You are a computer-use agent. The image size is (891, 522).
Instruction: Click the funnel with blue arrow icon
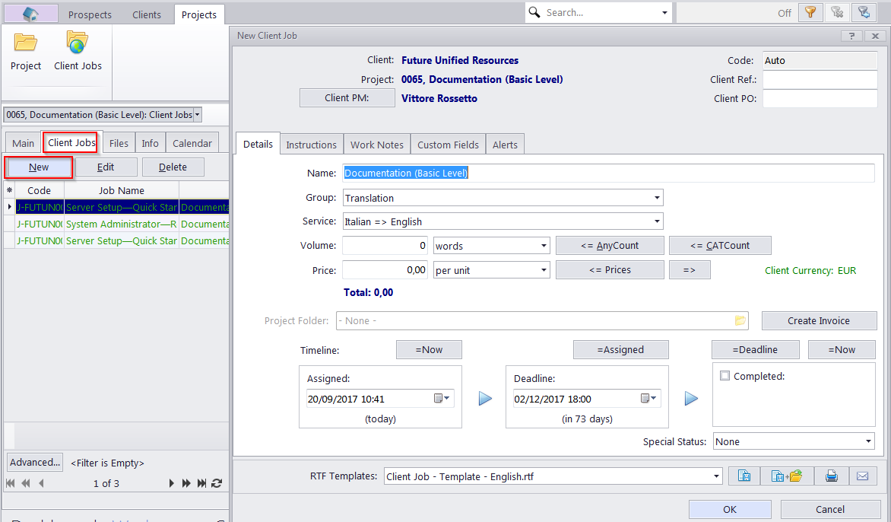coord(864,12)
